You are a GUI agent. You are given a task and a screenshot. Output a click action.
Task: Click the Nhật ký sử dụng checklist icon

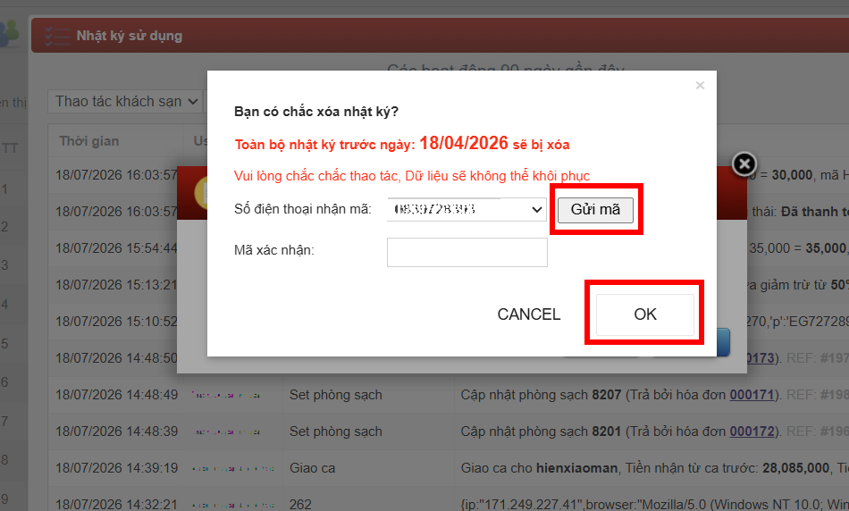(57, 36)
